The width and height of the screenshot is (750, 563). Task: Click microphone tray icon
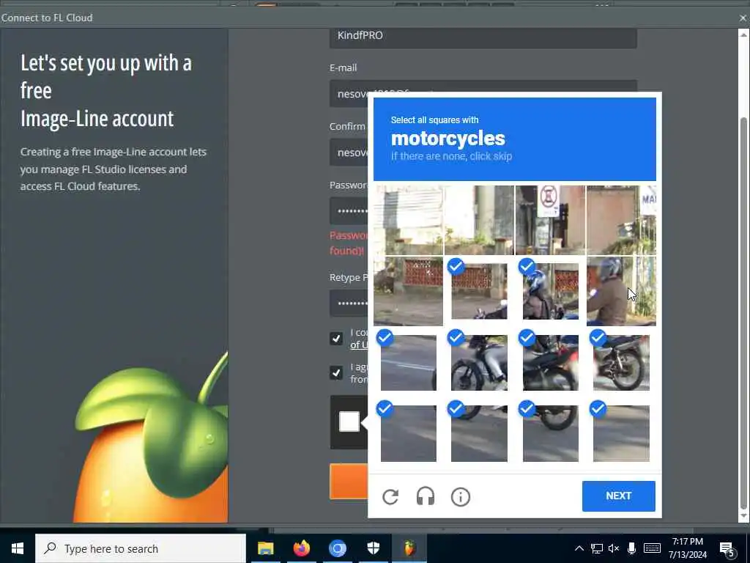click(631, 548)
